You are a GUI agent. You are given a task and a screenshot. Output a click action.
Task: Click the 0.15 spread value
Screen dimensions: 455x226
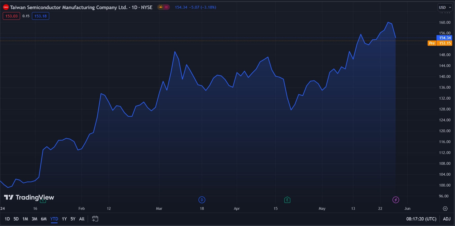(26, 16)
